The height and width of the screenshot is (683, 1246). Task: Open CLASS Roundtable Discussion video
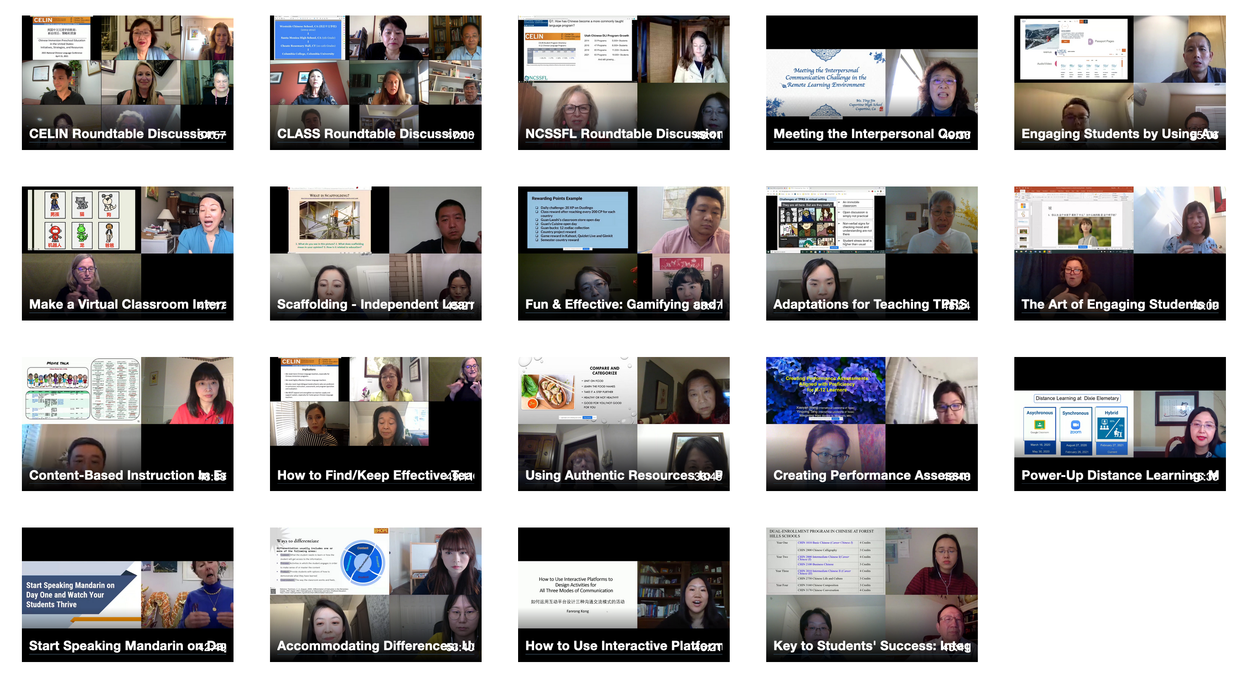pyautogui.click(x=375, y=82)
